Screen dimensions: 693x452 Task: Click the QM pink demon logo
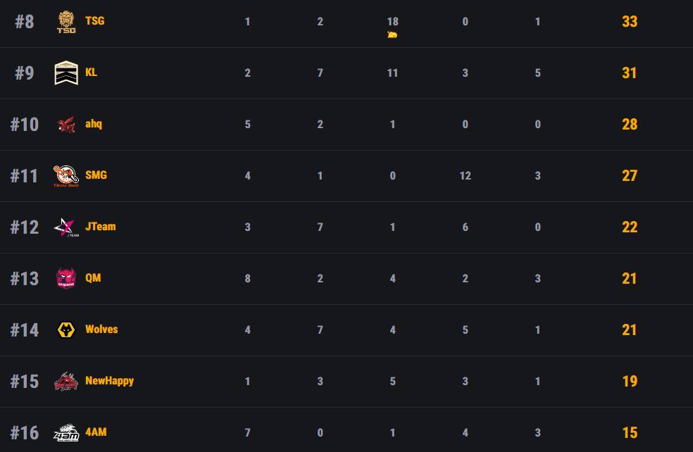66,279
